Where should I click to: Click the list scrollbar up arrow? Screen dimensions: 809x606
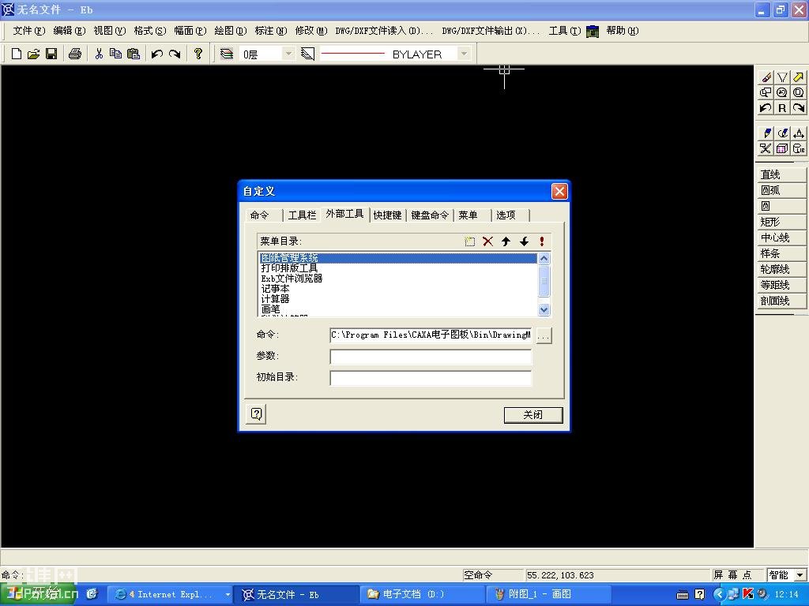tap(544, 258)
